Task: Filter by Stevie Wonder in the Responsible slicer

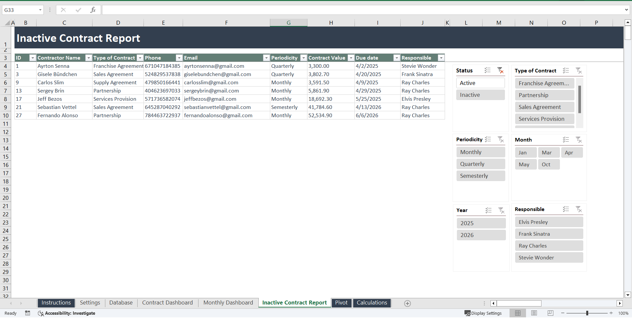Action: (x=549, y=257)
